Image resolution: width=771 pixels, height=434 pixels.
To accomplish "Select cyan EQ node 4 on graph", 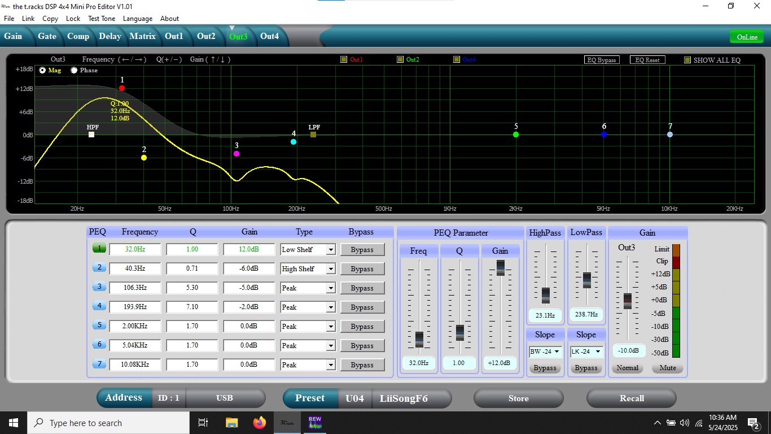I will (293, 142).
